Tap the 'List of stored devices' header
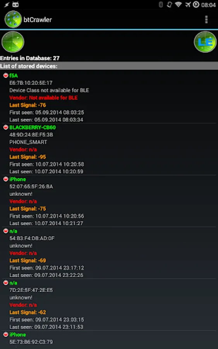This screenshot has width=218, height=349. tap(109, 66)
